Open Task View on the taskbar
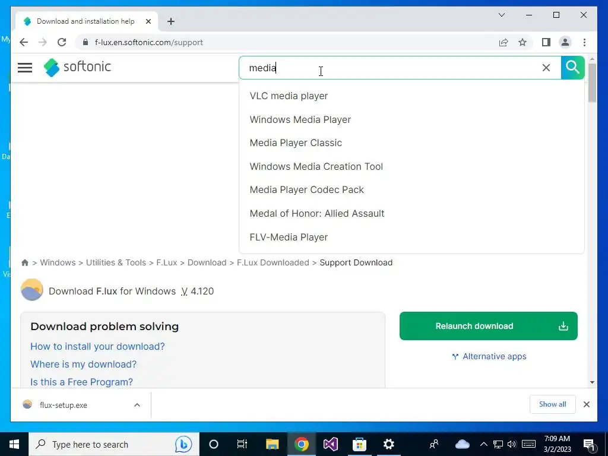This screenshot has width=608, height=456. (x=242, y=444)
